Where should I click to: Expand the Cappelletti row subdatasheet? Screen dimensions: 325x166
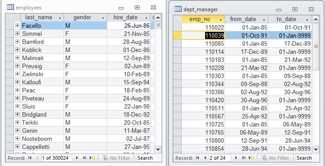coord(17,147)
